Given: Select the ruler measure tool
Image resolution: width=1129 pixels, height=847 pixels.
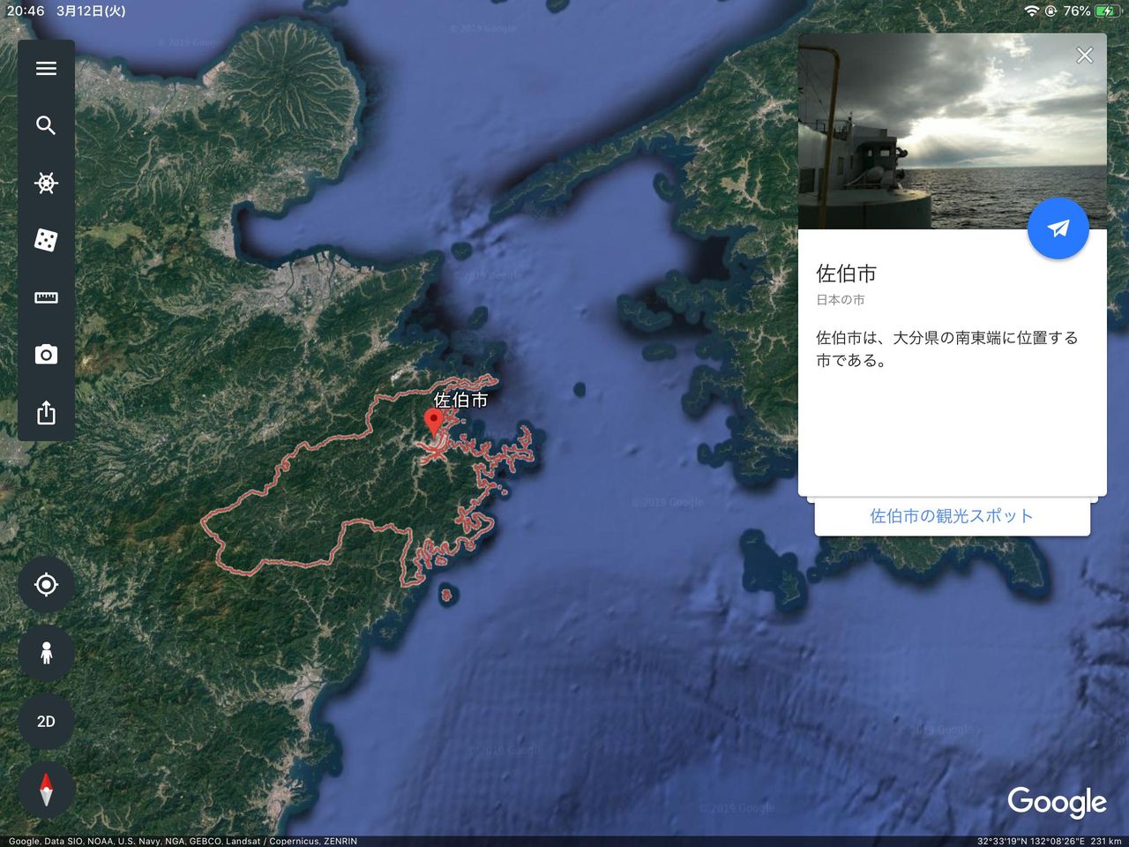Looking at the screenshot, I should [46, 297].
